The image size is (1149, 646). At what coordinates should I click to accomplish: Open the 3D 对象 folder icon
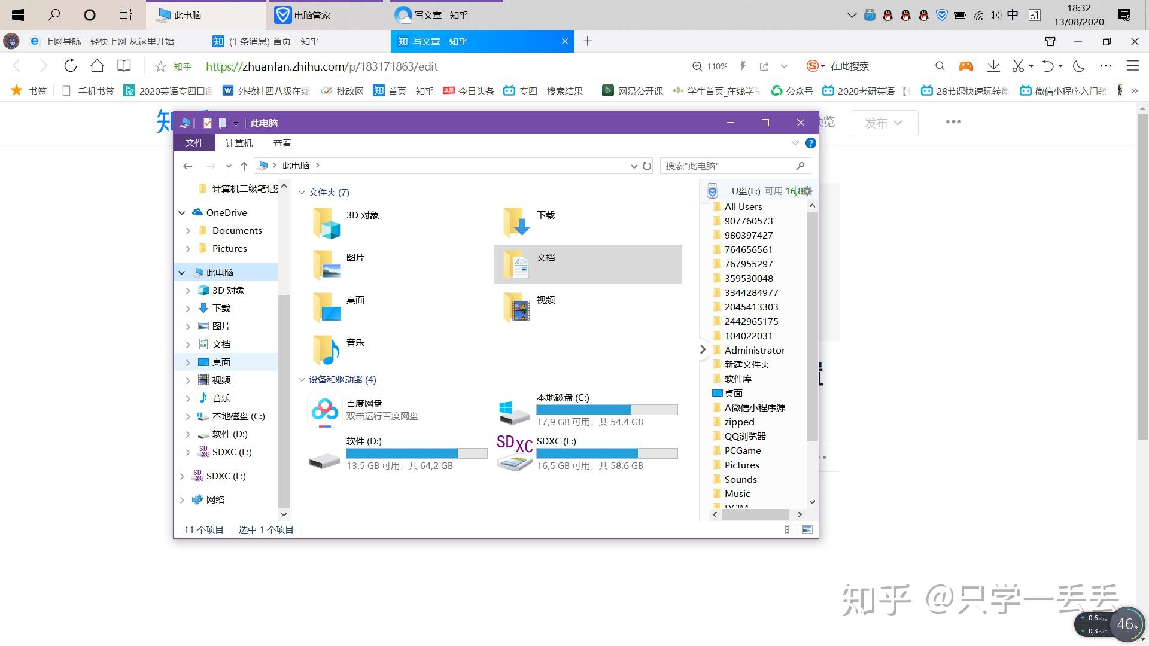pyautogui.click(x=327, y=223)
